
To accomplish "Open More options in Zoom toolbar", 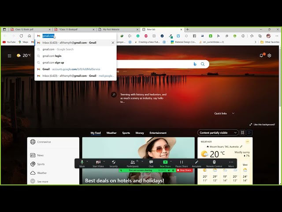I will pos(231,163).
